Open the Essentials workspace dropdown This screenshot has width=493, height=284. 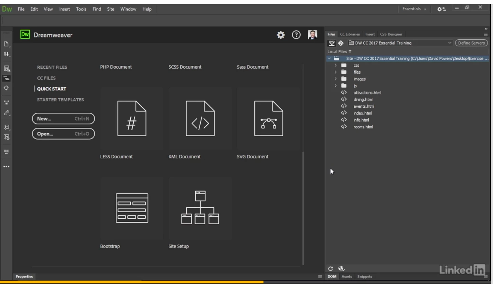[414, 9]
